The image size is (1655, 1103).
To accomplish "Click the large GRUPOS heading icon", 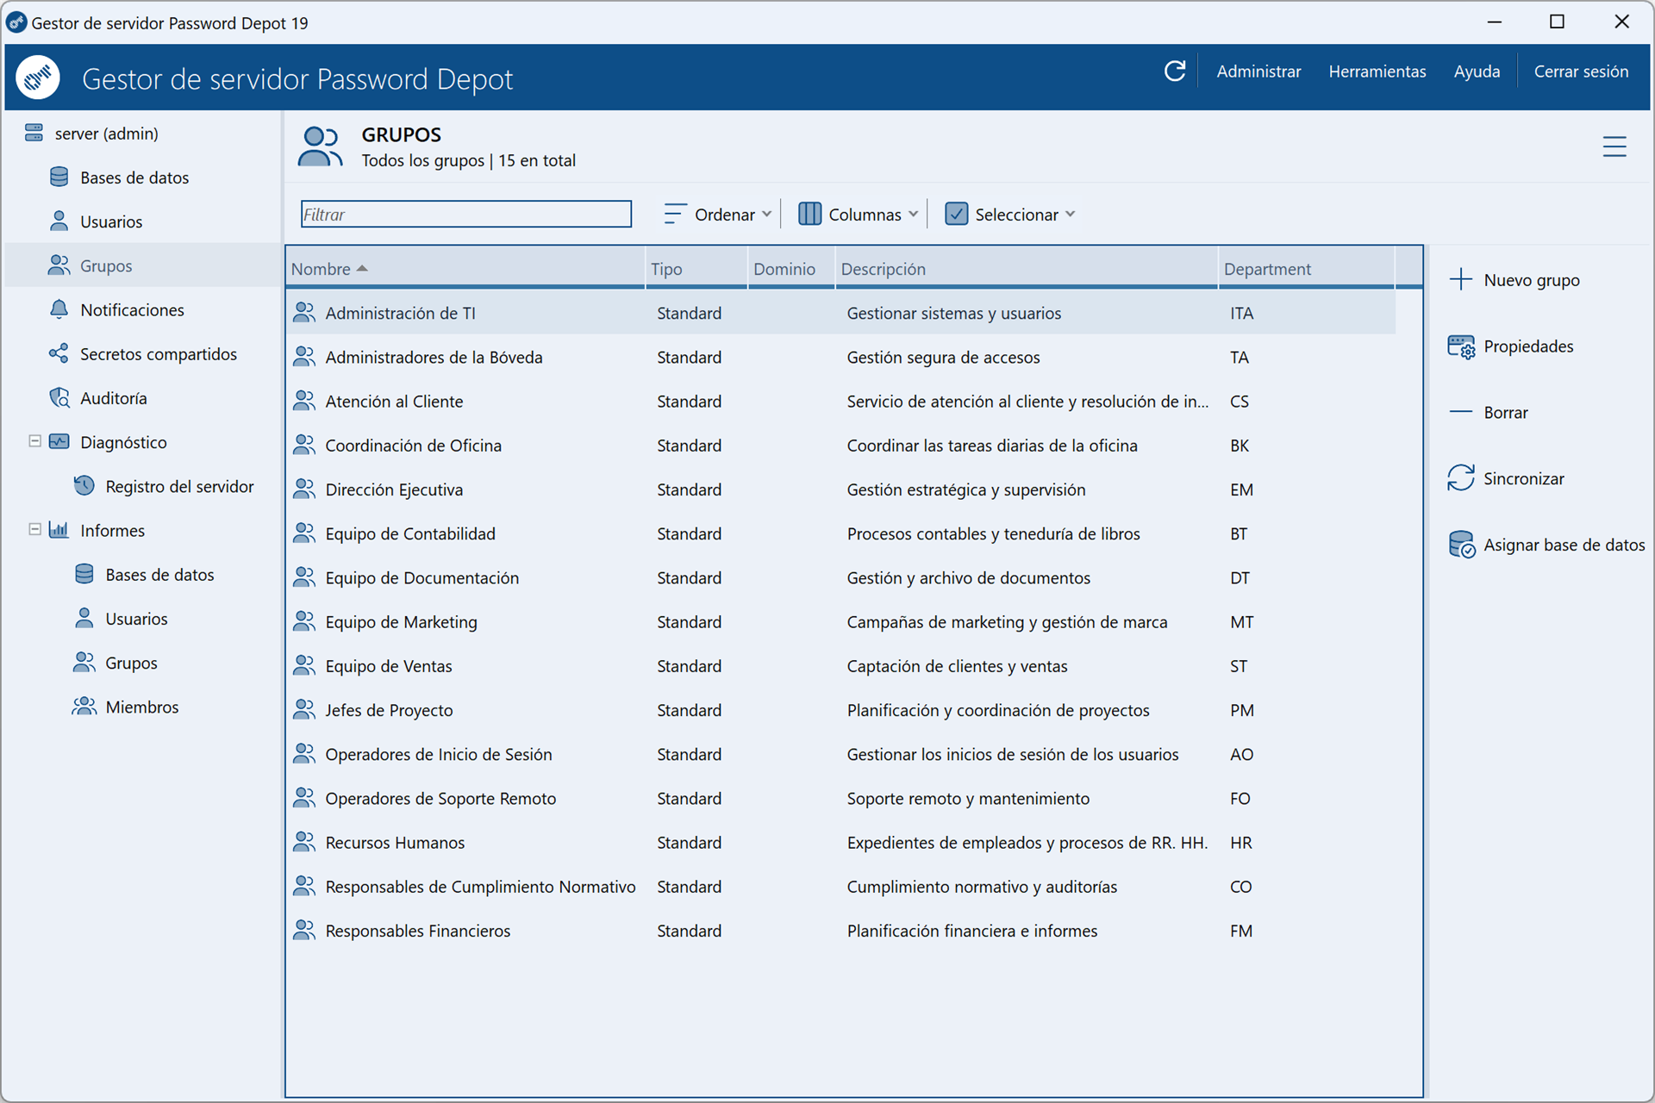I will pos(320,146).
